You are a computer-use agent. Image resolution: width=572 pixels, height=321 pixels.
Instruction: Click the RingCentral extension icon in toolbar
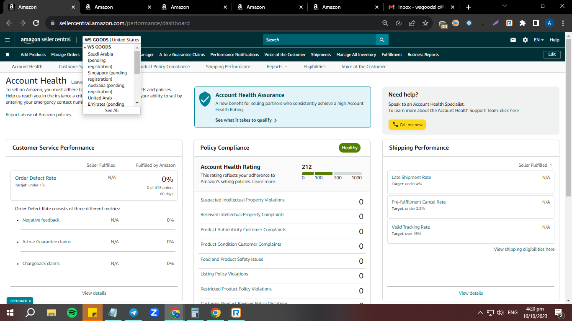(509, 23)
